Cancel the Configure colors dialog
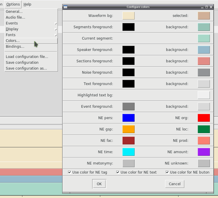Image resolution: width=218 pixels, height=198 pixels. [175, 184]
